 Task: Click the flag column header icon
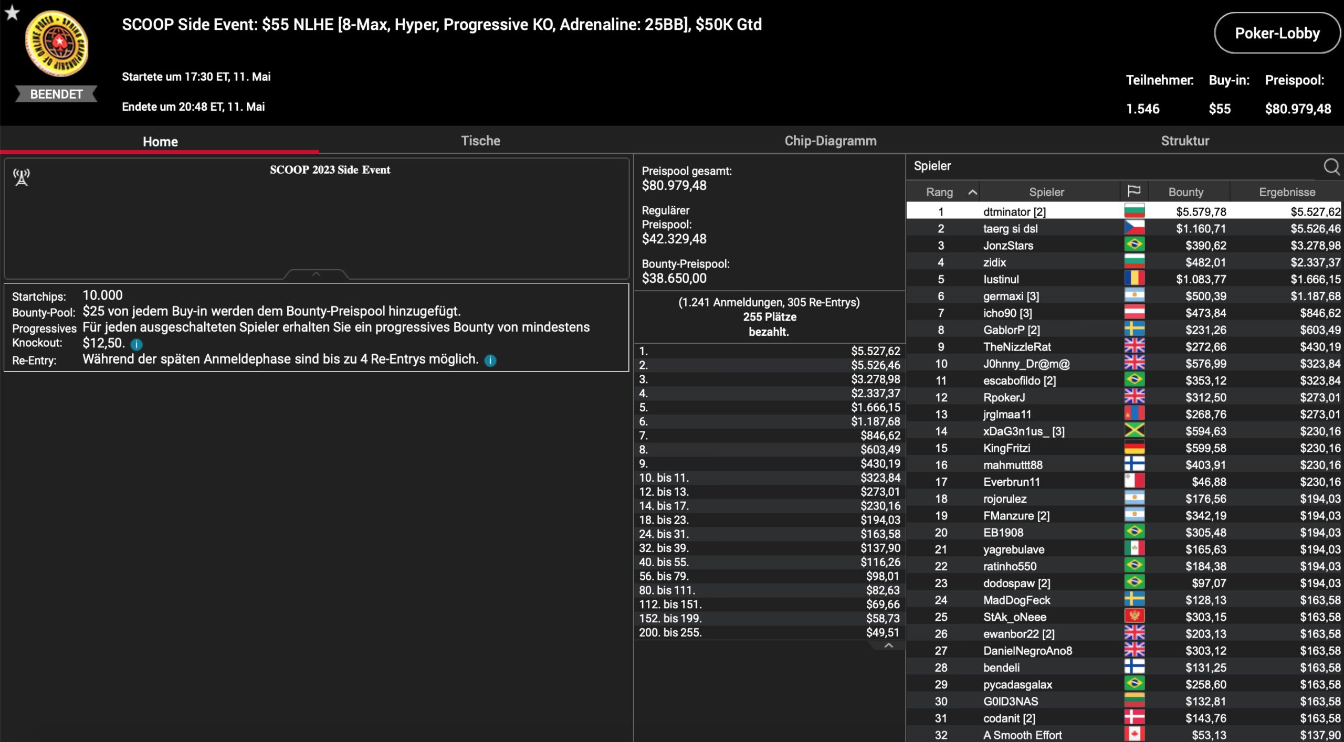[x=1133, y=192]
